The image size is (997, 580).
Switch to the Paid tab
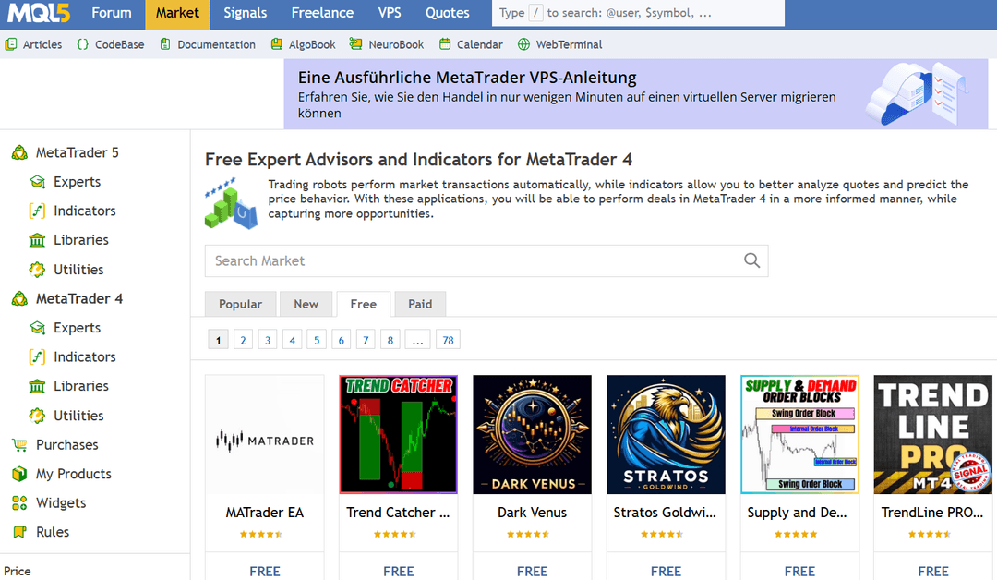click(420, 304)
